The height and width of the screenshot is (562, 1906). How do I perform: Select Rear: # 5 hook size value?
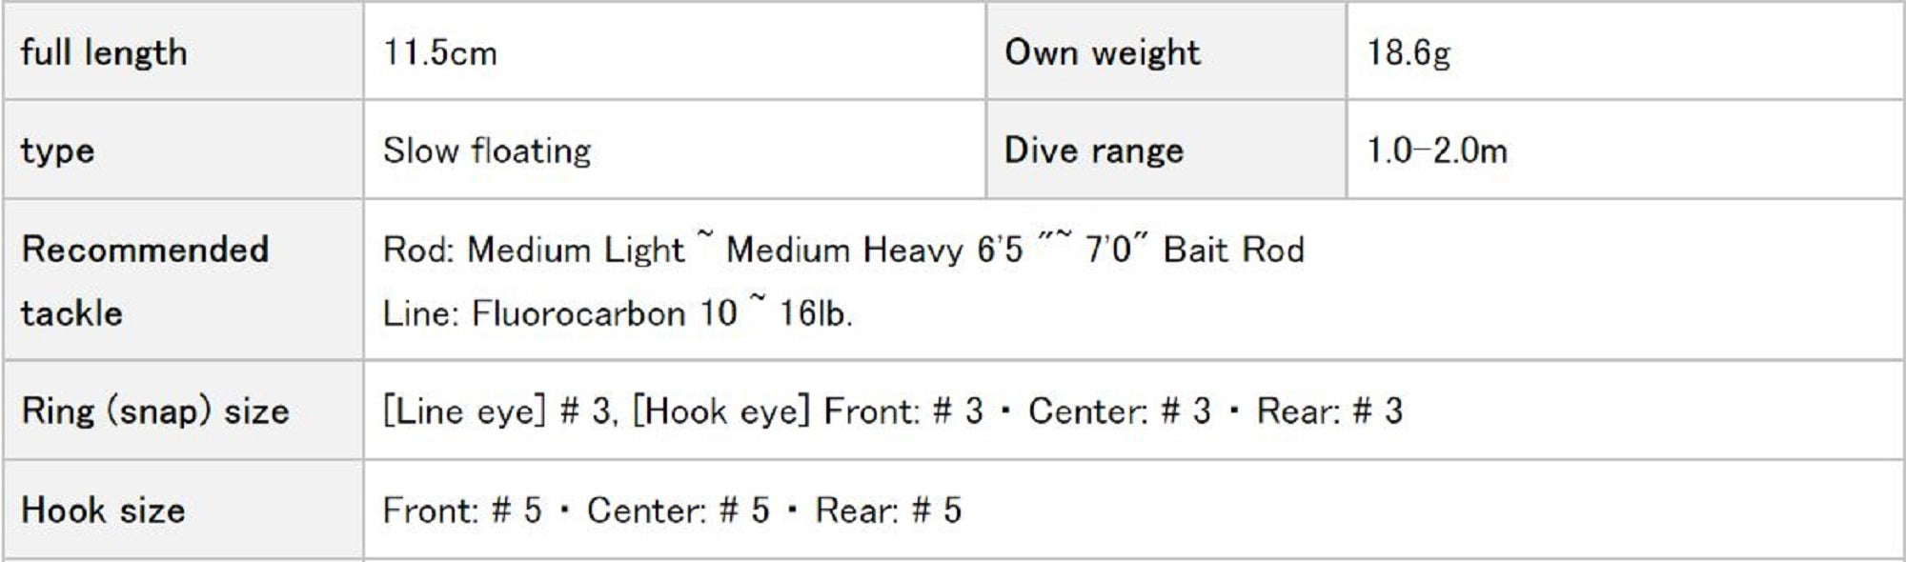point(887,511)
